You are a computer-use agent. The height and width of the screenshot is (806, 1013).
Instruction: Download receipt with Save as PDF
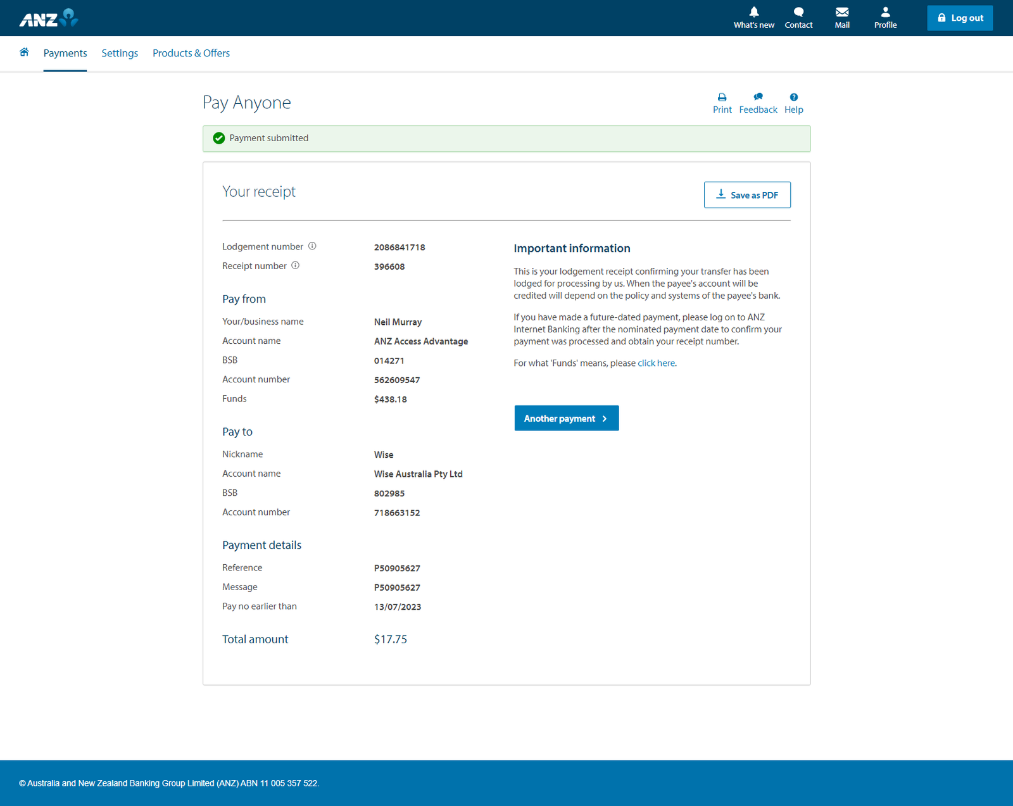pyautogui.click(x=747, y=195)
